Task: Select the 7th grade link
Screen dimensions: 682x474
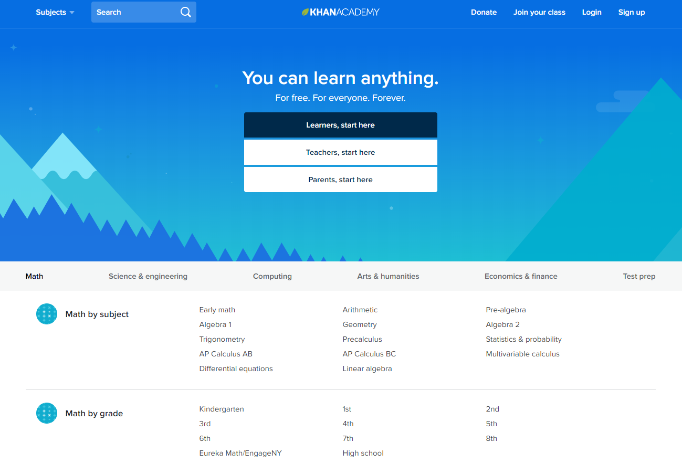Action: pyautogui.click(x=348, y=438)
